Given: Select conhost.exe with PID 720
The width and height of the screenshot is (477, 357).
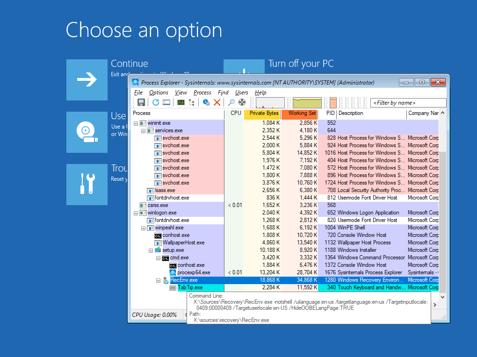Looking at the screenshot, I should tap(285, 236).
